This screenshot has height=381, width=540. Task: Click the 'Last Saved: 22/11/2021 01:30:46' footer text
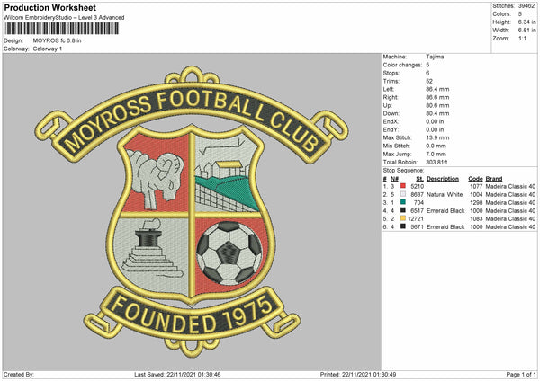pos(177,374)
